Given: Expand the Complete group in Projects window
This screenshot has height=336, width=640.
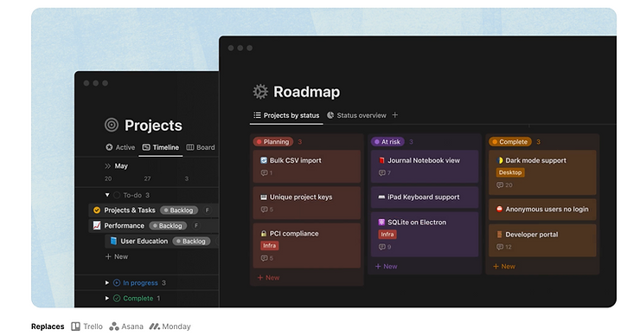Looking at the screenshot, I should point(107,298).
